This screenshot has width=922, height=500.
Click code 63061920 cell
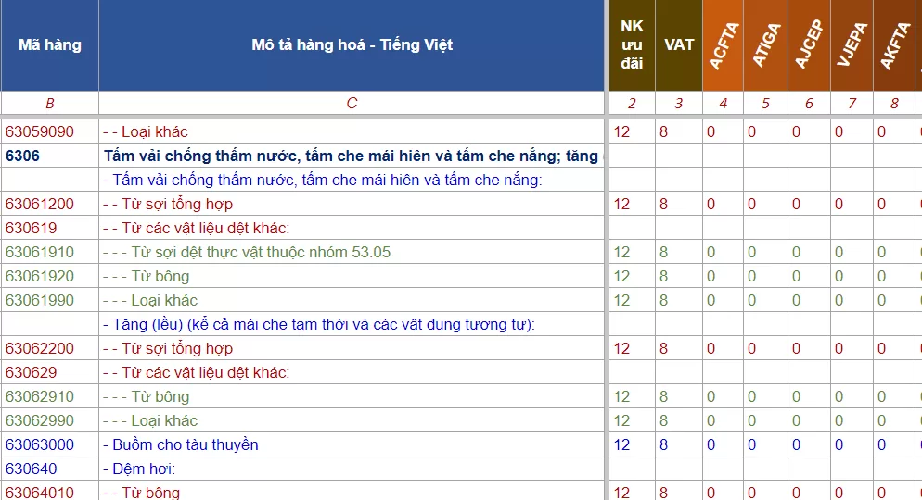tap(49, 276)
